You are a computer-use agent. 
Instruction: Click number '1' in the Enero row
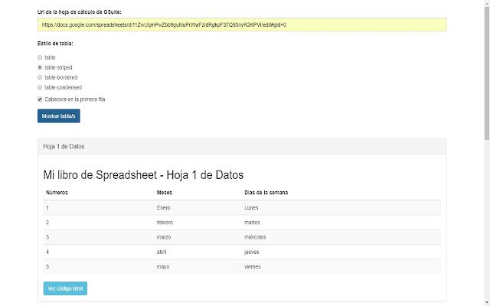tap(47, 207)
